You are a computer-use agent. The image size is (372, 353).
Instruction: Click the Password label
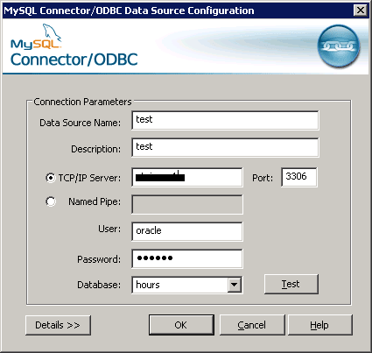(99, 259)
